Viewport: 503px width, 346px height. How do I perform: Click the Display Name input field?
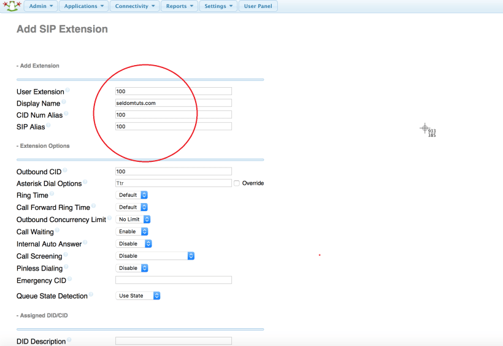click(x=174, y=103)
